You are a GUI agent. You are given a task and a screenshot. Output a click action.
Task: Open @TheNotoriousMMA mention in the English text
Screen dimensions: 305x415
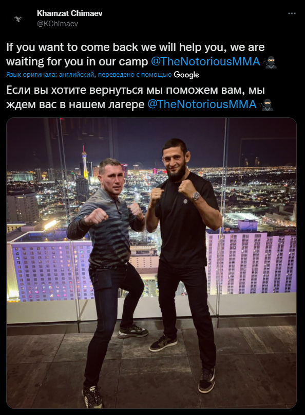coord(205,61)
